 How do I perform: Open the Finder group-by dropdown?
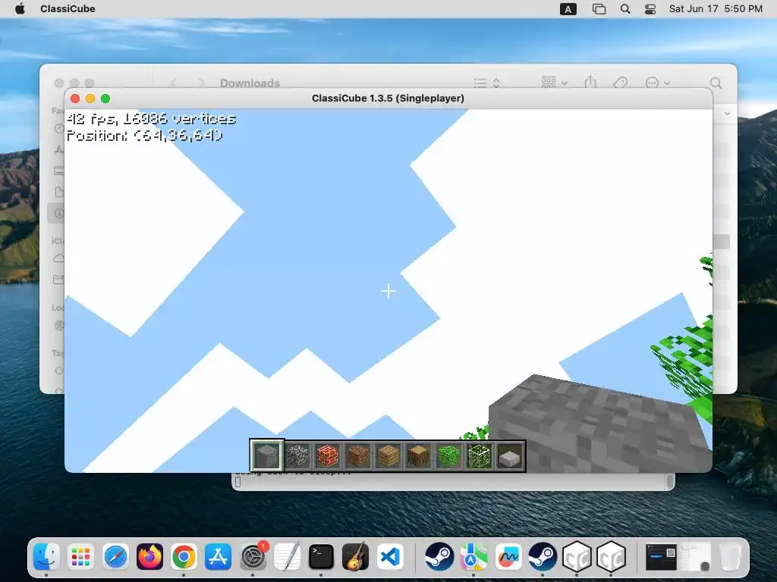coord(555,82)
